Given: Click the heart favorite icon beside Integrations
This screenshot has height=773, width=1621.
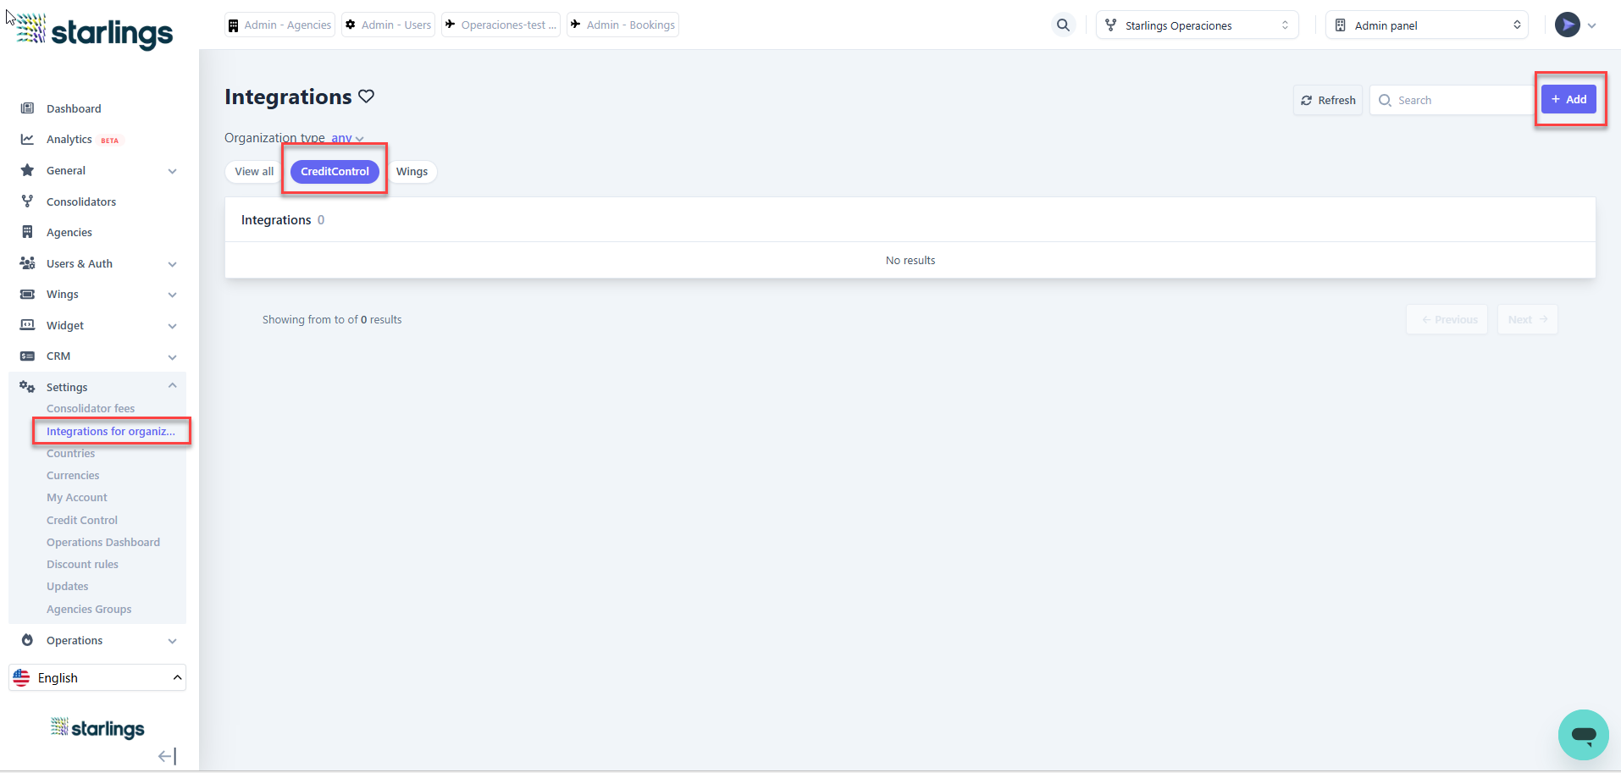Looking at the screenshot, I should [x=366, y=97].
